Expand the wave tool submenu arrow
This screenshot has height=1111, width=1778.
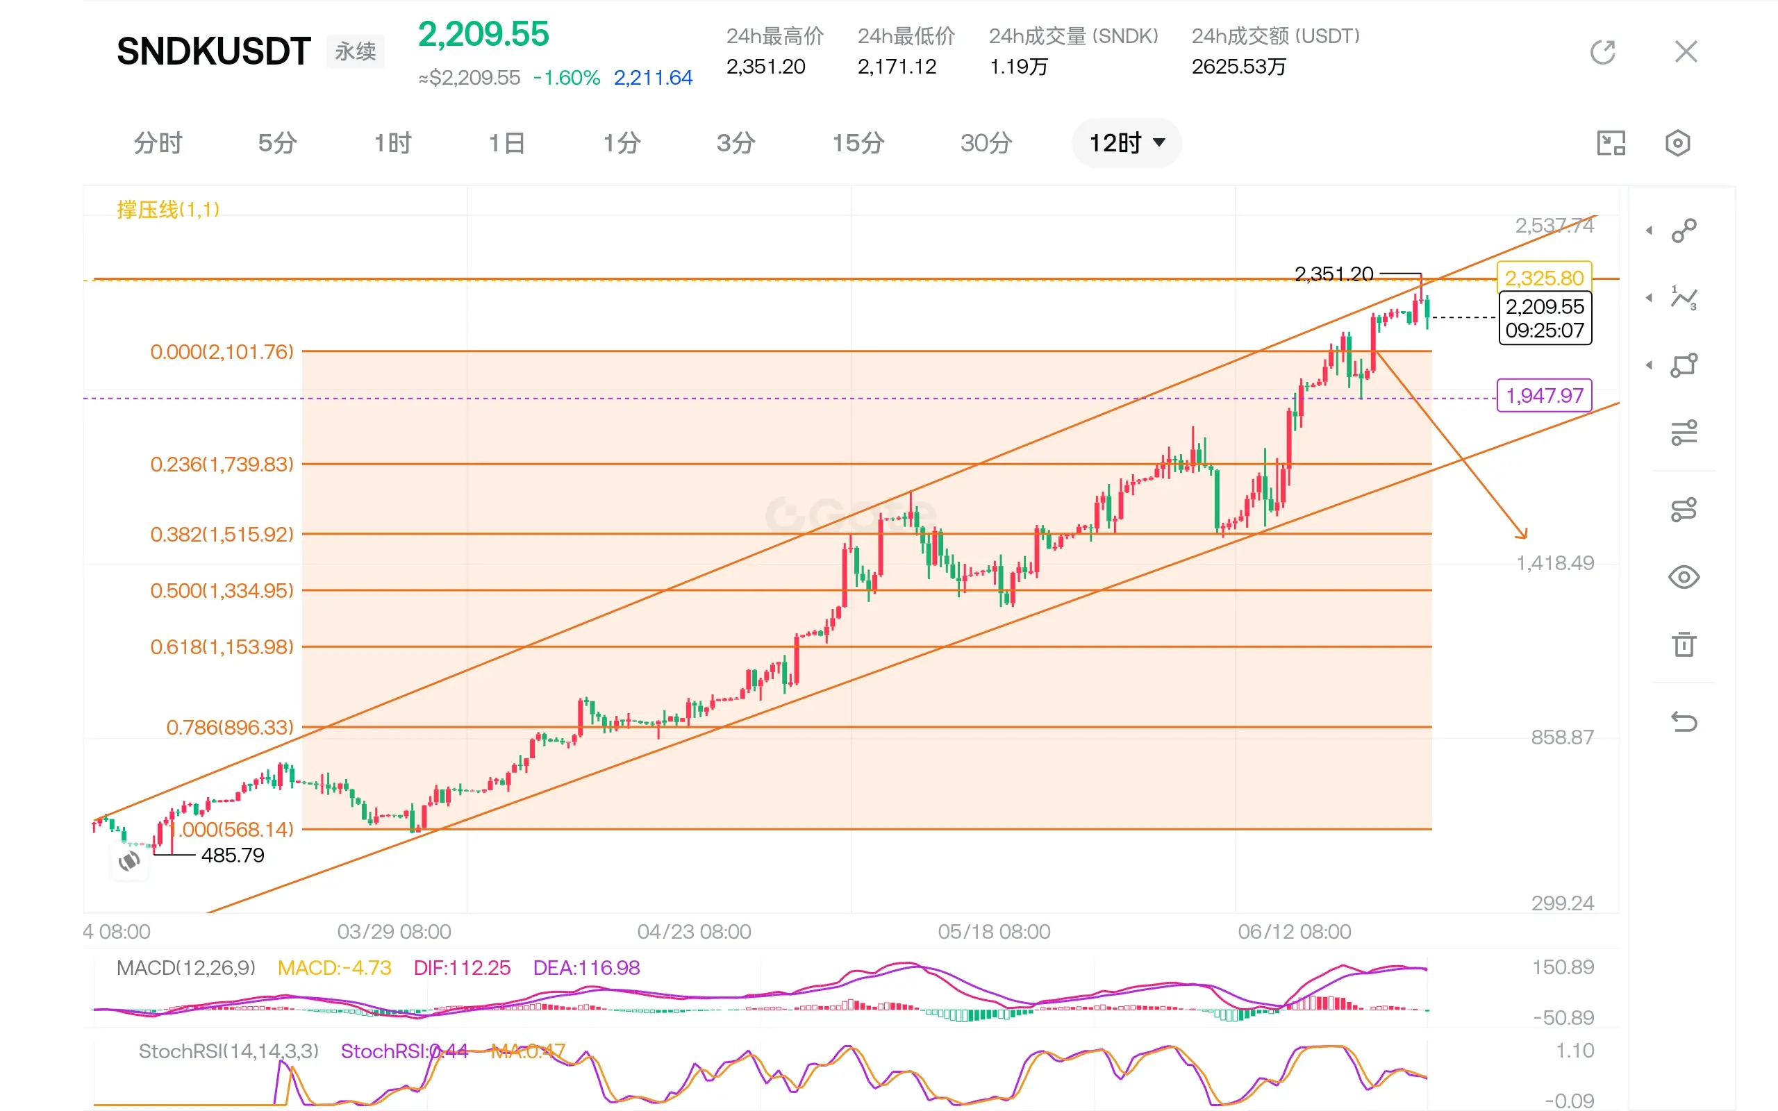pos(1650,298)
